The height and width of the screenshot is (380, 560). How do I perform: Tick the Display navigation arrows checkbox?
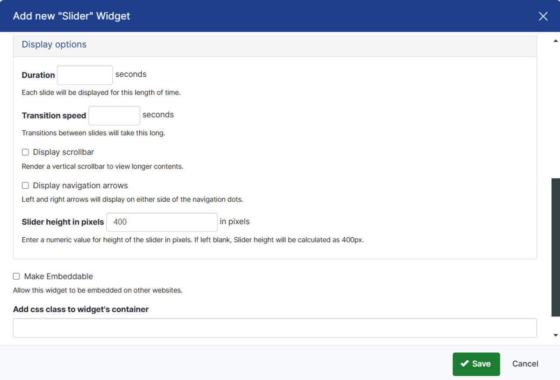[25, 186]
